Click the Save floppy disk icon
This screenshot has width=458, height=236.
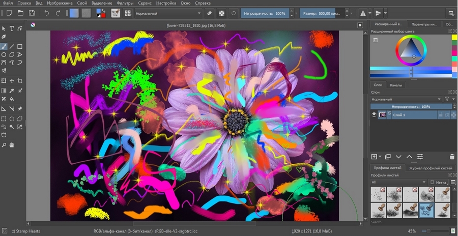coord(32,13)
